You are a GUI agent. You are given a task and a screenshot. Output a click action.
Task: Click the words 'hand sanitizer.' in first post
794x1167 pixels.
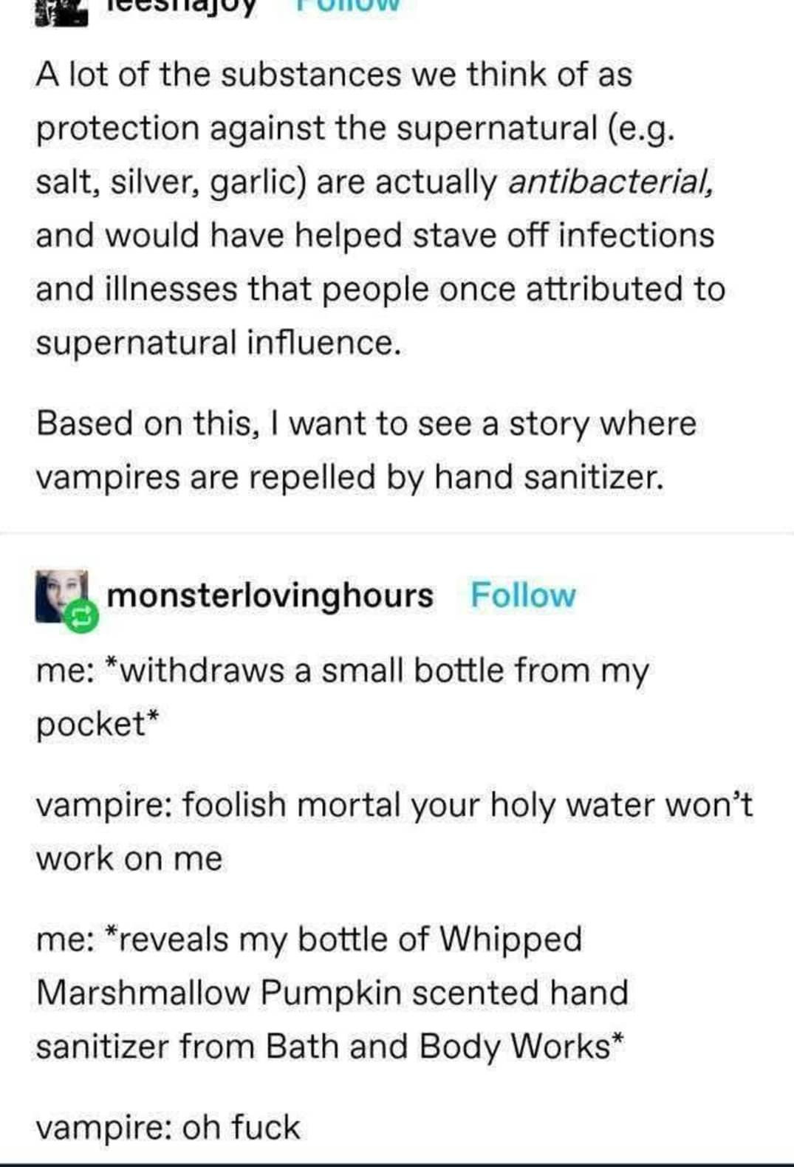click(x=549, y=477)
